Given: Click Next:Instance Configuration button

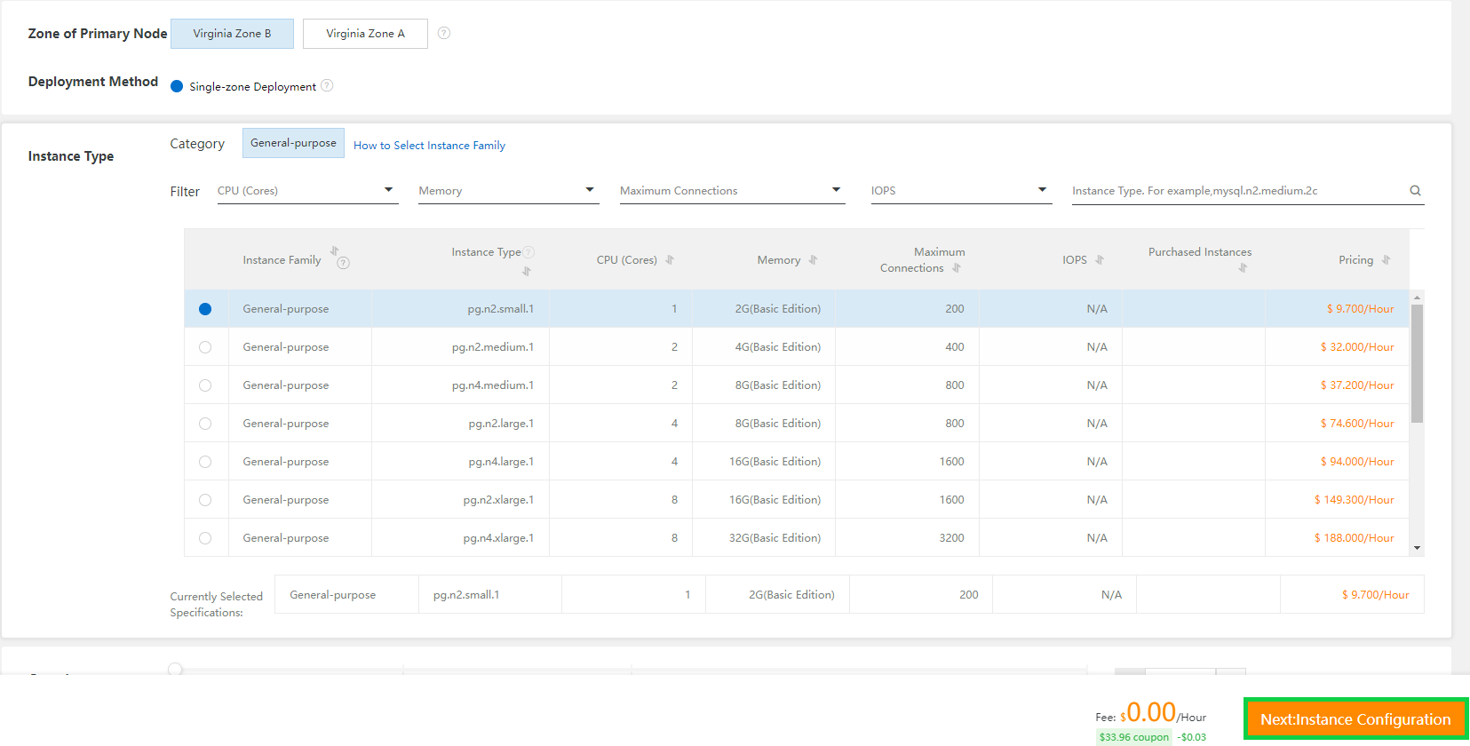Looking at the screenshot, I should (x=1355, y=719).
